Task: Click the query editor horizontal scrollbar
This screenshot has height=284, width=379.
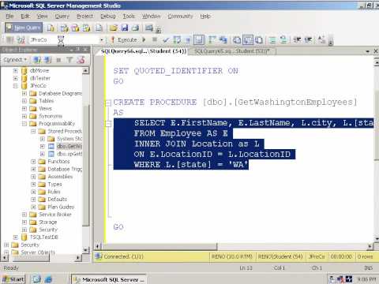Action: tap(159, 246)
